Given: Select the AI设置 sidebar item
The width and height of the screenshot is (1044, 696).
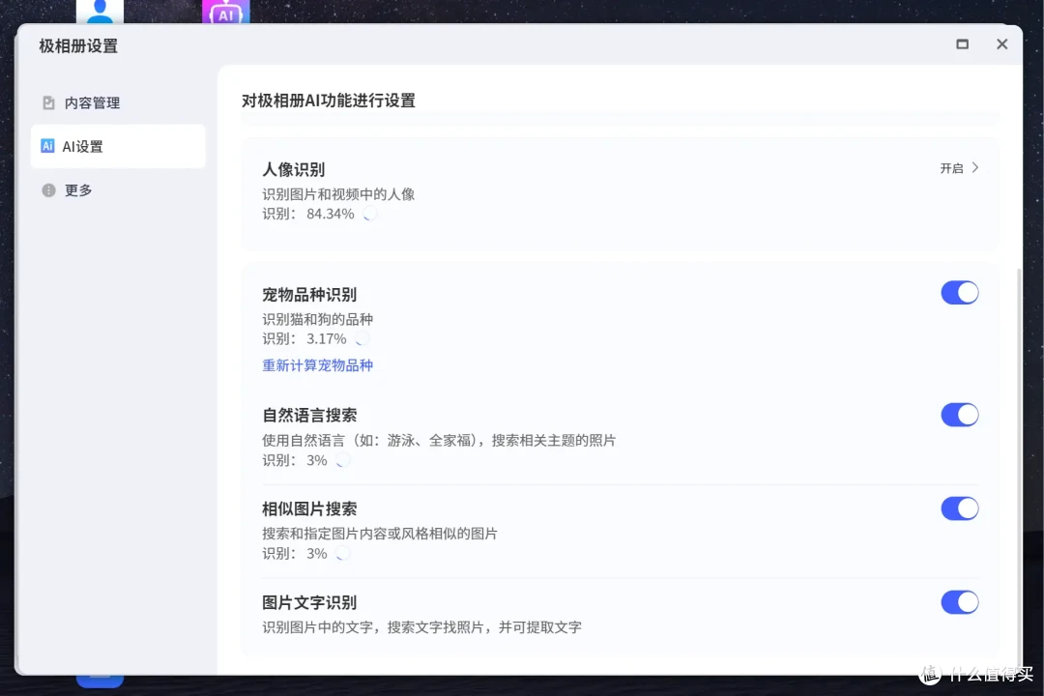Looking at the screenshot, I should (x=118, y=146).
